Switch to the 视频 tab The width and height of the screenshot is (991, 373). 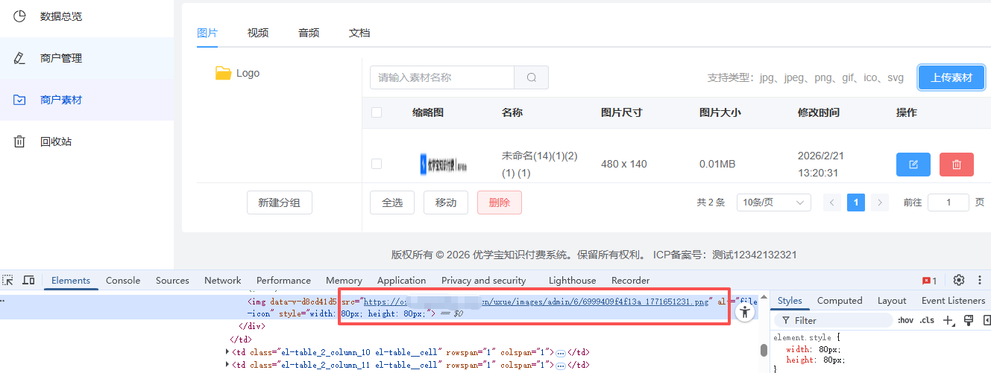point(258,33)
